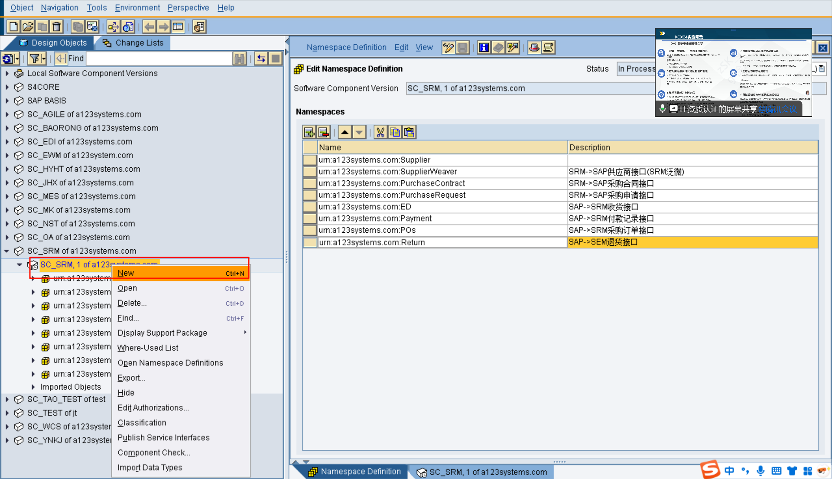Click the collapse Find bar arrow icon

click(61, 59)
